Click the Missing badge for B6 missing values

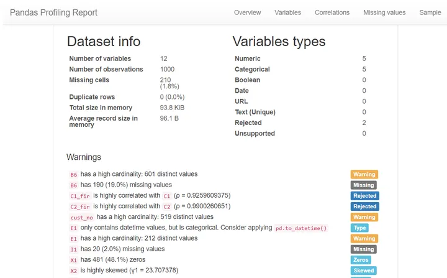(x=364, y=185)
